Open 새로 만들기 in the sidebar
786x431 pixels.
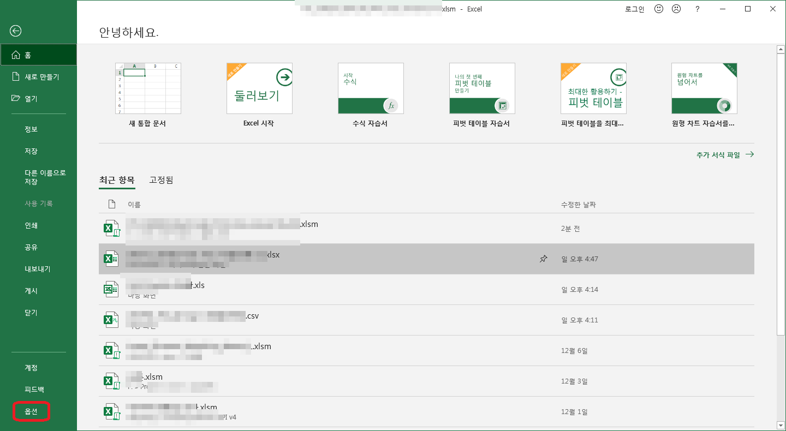point(41,77)
